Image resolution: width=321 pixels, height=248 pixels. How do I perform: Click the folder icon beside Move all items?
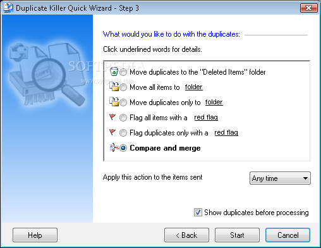(x=114, y=87)
